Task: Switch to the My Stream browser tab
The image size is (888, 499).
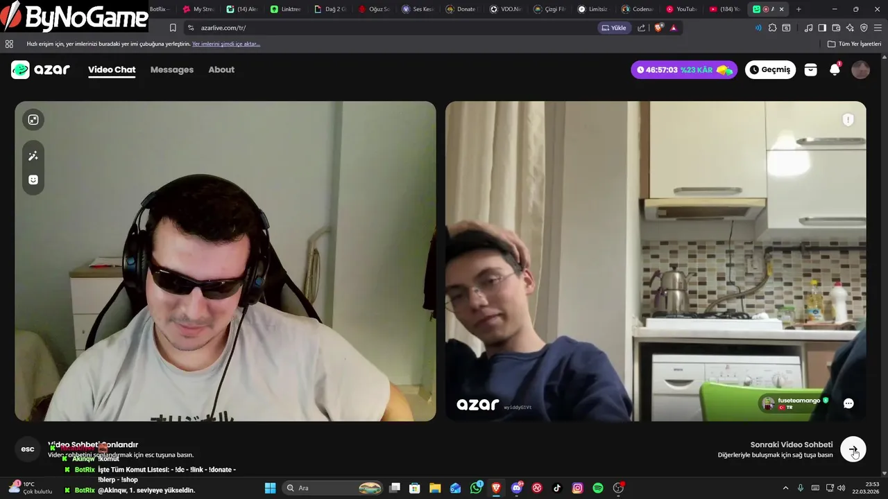Action: point(199,9)
